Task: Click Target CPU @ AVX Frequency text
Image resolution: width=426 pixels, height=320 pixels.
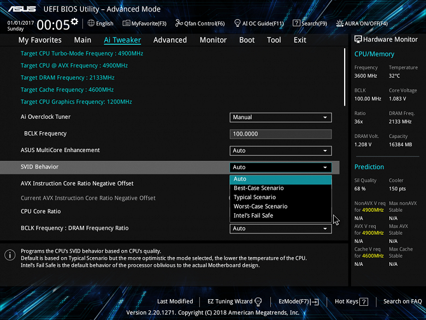Action: click(74, 66)
